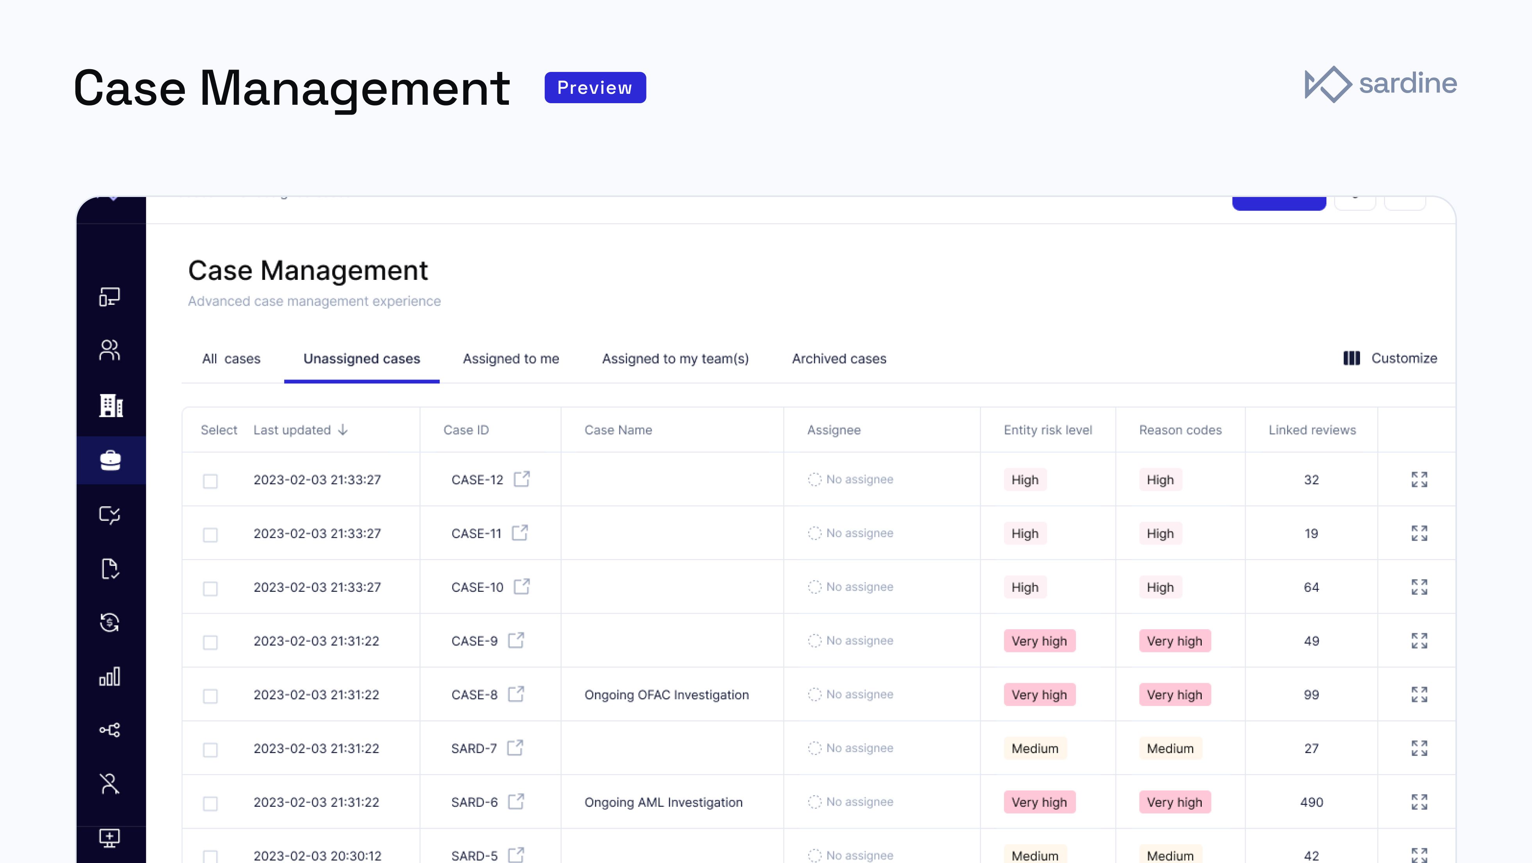Screen dimensions: 1532x863
Task: Open the briefcase case management sidebar icon
Action: [110, 460]
